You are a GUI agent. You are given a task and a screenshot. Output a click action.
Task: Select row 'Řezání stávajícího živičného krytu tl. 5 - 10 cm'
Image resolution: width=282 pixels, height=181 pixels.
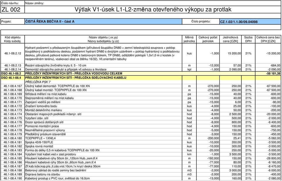point(141,66)
